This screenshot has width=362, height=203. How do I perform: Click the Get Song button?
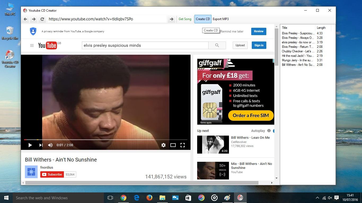pyautogui.click(x=185, y=19)
